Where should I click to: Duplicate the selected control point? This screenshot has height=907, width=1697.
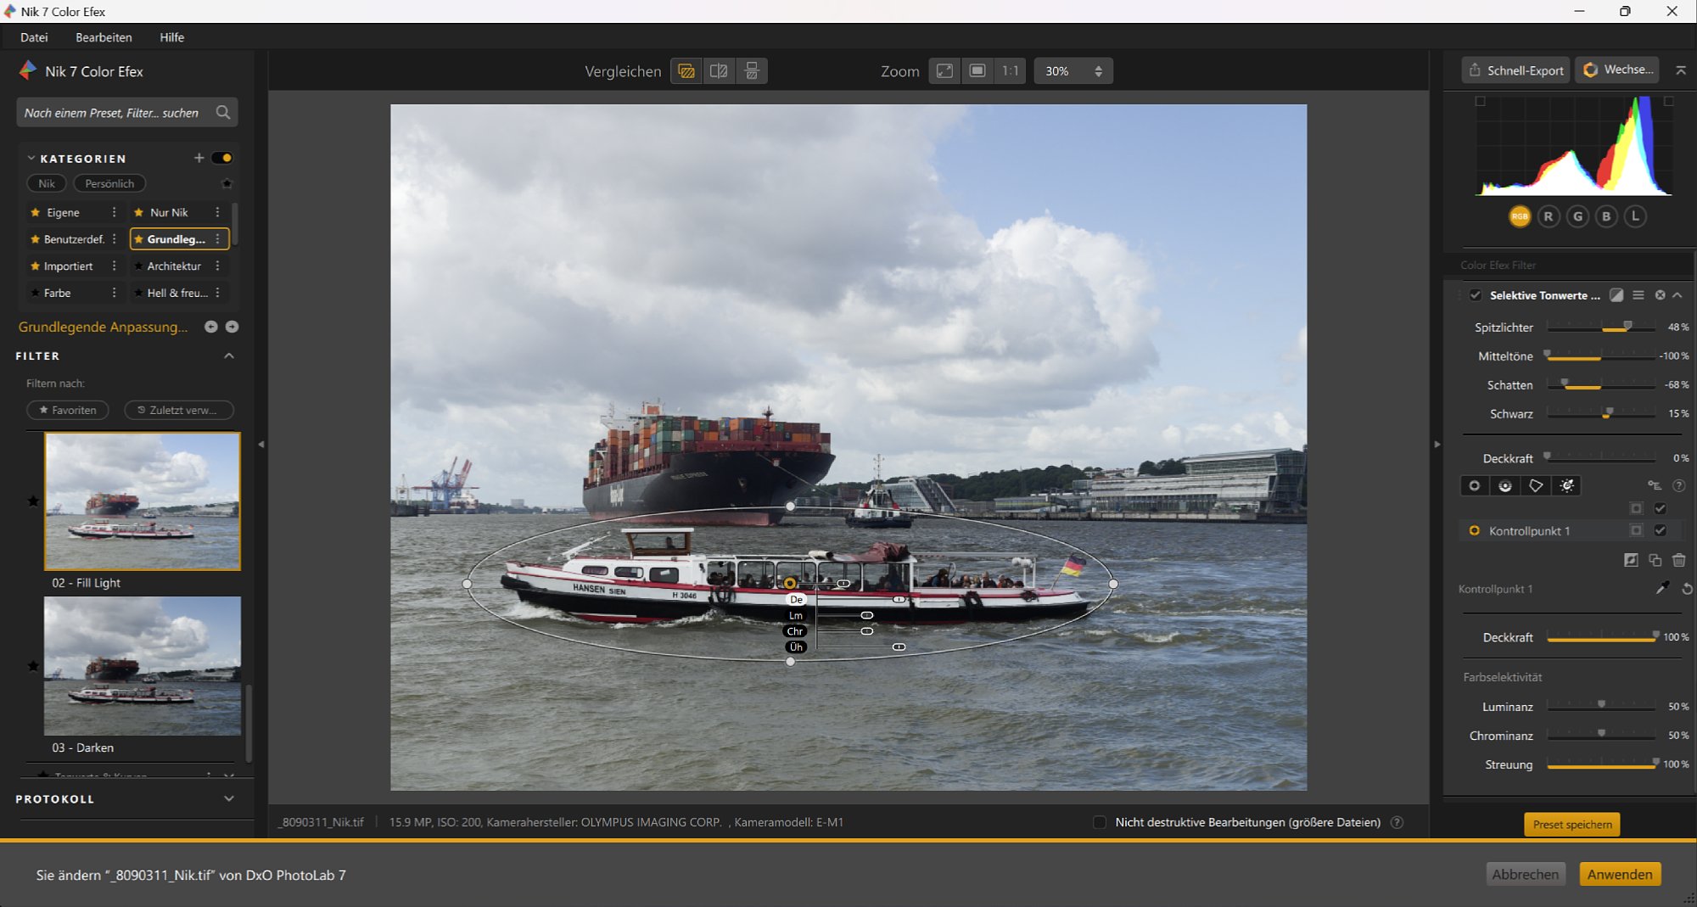(1655, 560)
